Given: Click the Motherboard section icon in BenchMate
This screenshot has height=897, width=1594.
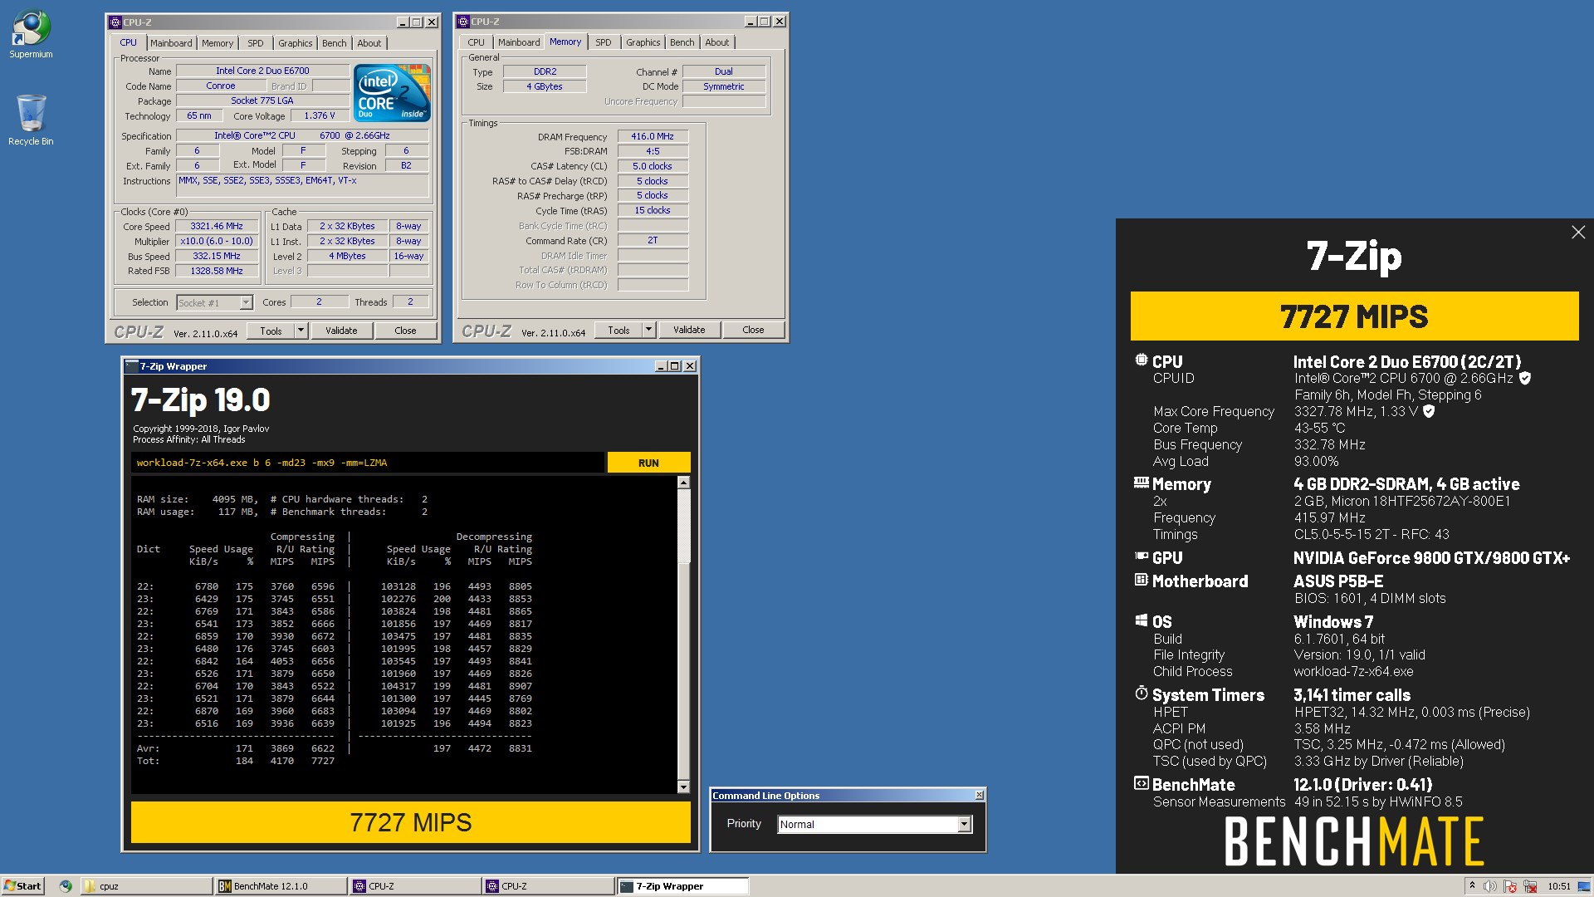Looking at the screenshot, I should [1142, 580].
